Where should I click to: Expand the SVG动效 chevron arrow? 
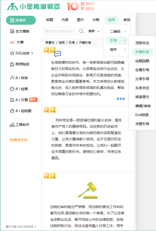(x=32, y=53)
